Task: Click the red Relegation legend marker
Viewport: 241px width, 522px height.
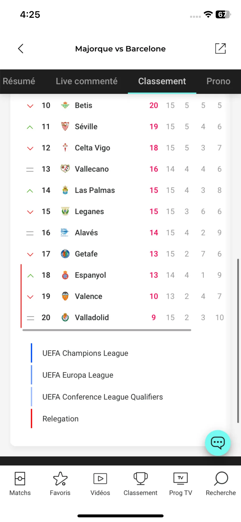Action: point(31,419)
